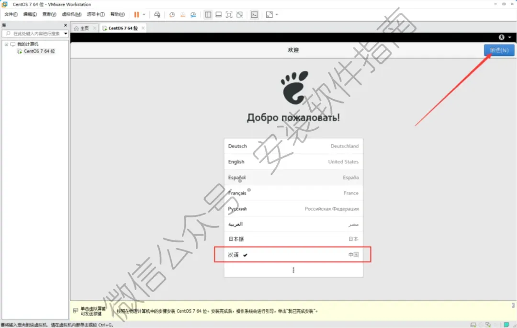
Task: Enter full screen mode
Action: point(229,14)
